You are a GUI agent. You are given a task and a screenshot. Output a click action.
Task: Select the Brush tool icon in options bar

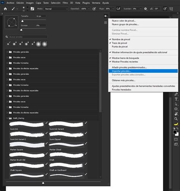13,9
